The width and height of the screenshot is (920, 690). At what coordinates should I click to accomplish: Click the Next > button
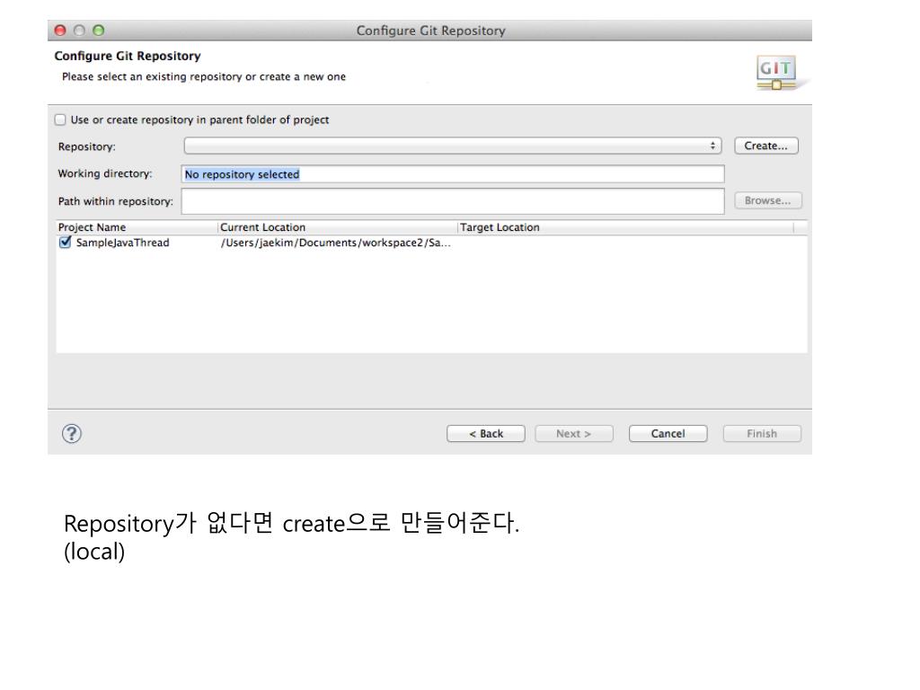(574, 434)
